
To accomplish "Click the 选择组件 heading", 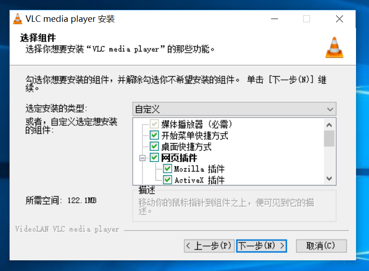I will pos(38,38).
